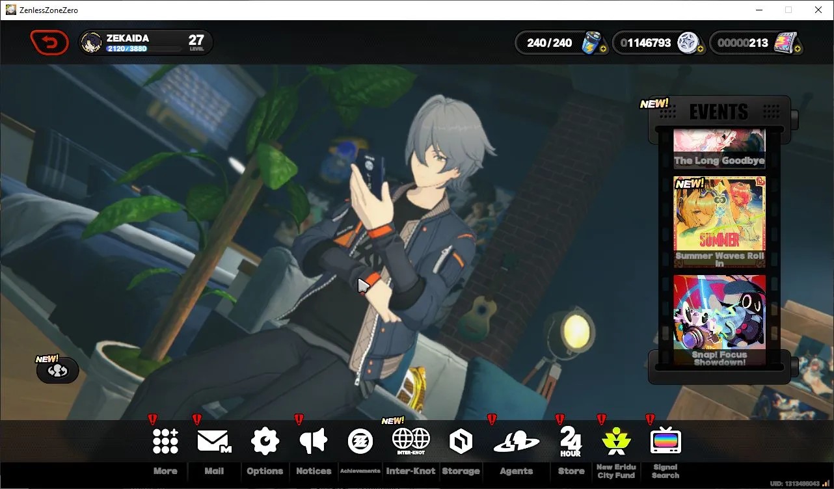Click the New Eridu City Fund label

point(616,471)
